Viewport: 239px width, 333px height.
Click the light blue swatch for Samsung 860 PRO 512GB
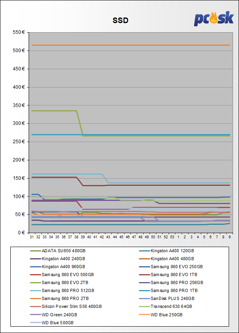tap(35, 290)
